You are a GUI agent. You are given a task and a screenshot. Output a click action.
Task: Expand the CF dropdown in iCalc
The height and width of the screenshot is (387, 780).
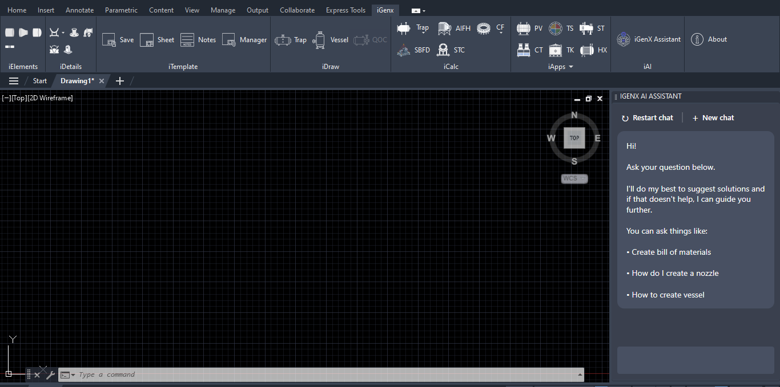pyautogui.click(x=500, y=34)
